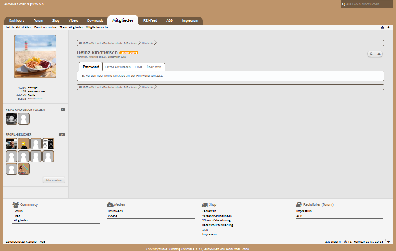This screenshot has height=251, width=396.
Task: Go to the RSS-Feed menu item
Action: tap(150, 20)
